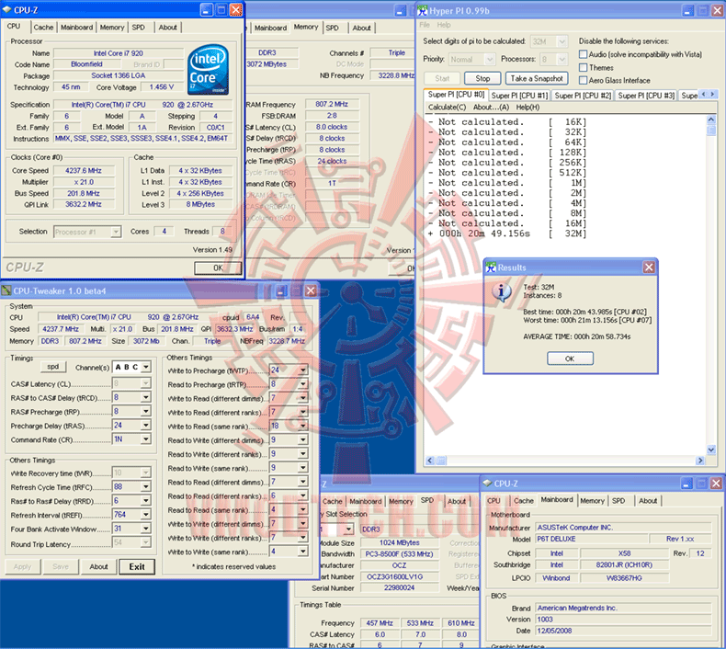Click the Mainboard tab in the CPU-Z memory window
This screenshot has height=649, width=726.
tap(270, 28)
